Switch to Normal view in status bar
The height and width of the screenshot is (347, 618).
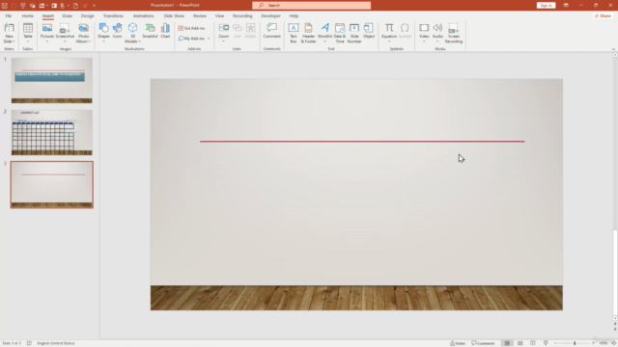(507, 343)
